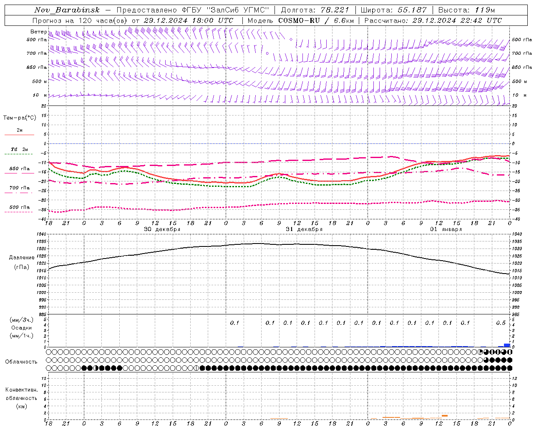534x427 pixels.
Task: Click the "(мм/3ч.)" precipitation unit label
Action: click(21, 320)
